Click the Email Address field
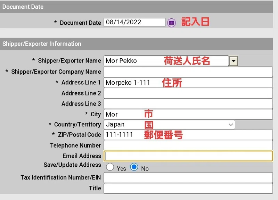The width and height of the screenshot is (278, 200). tap(188, 156)
